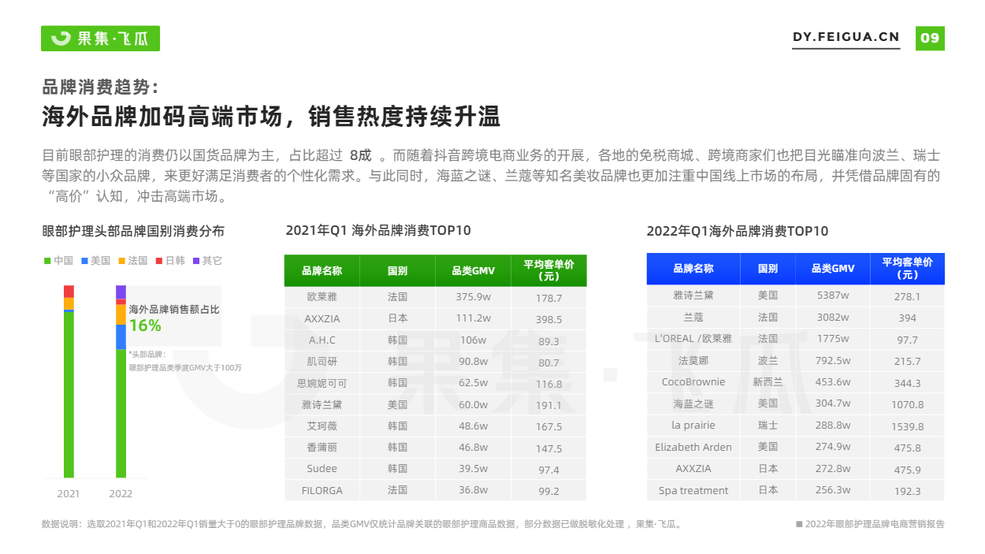Image resolution: width=985 pixels, height=554 pixels.
Task: Select the 2021年Q1 海外品牌消费TOP10 table title
Action: (x=378, y=230)
